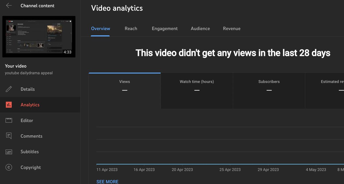344x184 pixels.
Task: Click the Subtitles icon in sidebar
Action: [x=9, y=152]
